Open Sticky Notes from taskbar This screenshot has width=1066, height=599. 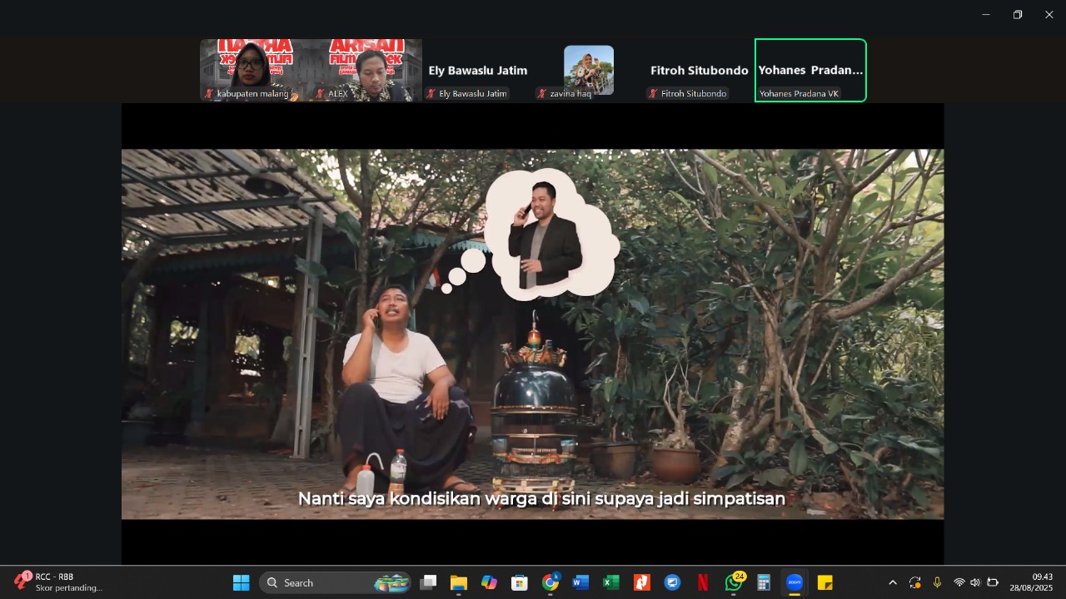point(824,582)
